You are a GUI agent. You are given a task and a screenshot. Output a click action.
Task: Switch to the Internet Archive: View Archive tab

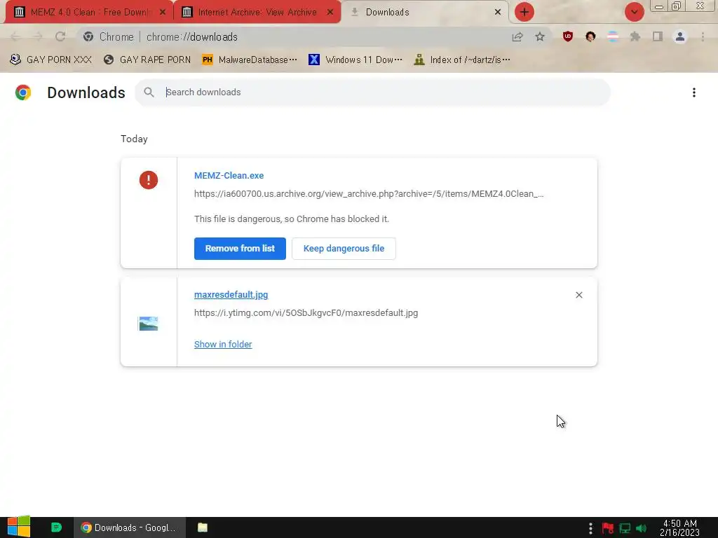tap(257, 13)
